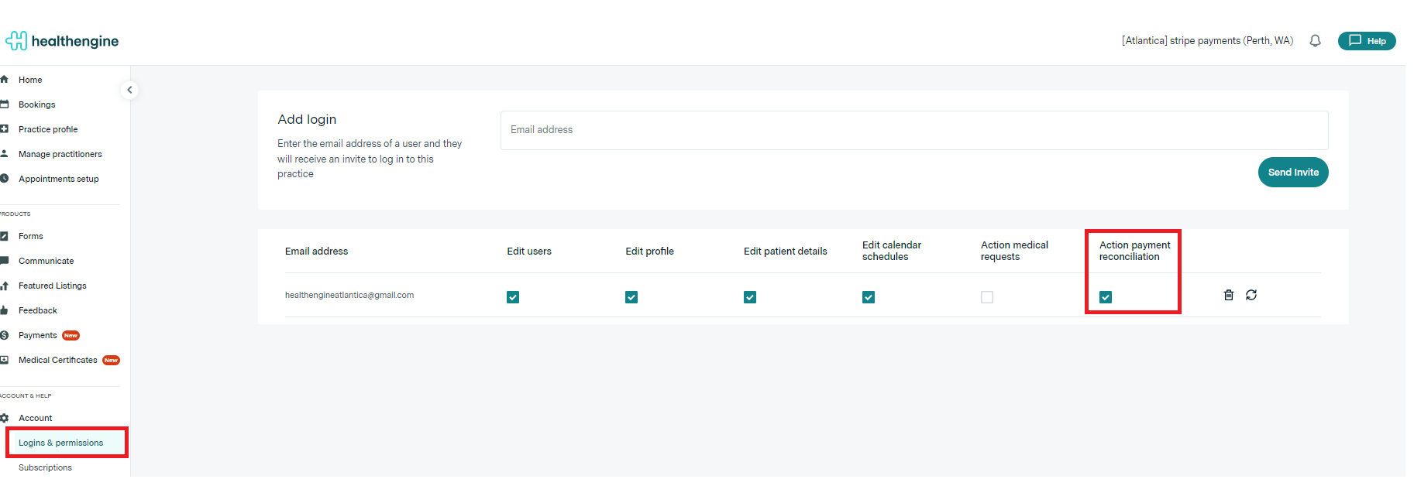The image size is (1414, 486).
Task: Click the Send Invite button
Action: (x=1292, y=172)
